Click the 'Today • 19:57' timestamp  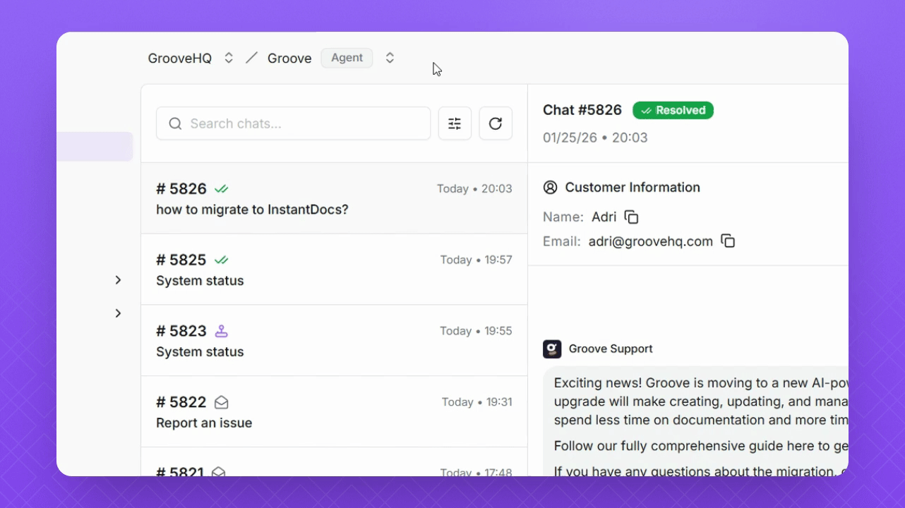pyautogui.click(x=477, y=260)
